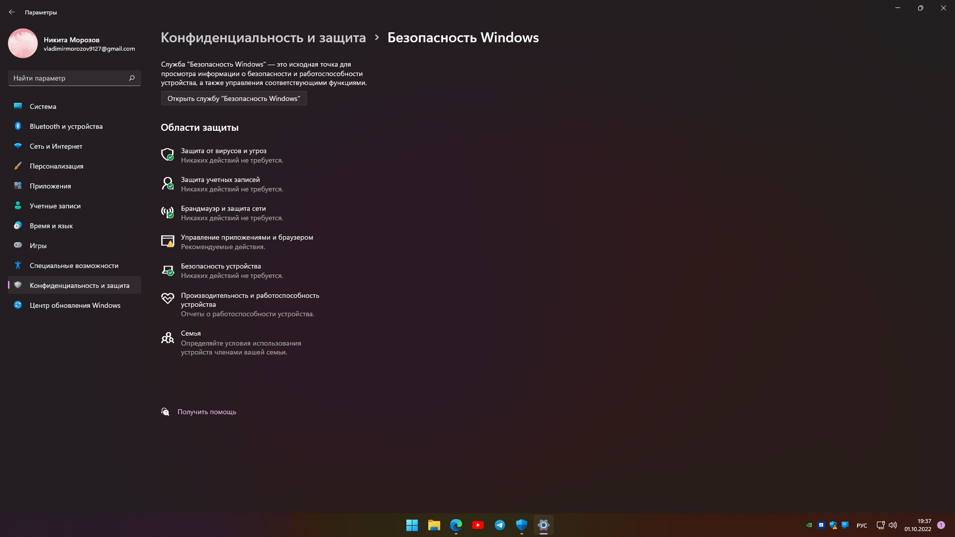This screenshot has width=955, height=537.
Task: Click the person icon for account protection
Action: click(x=168, y=183)
